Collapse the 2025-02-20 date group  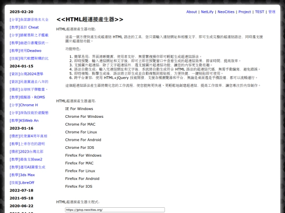[x=22, y=12]
